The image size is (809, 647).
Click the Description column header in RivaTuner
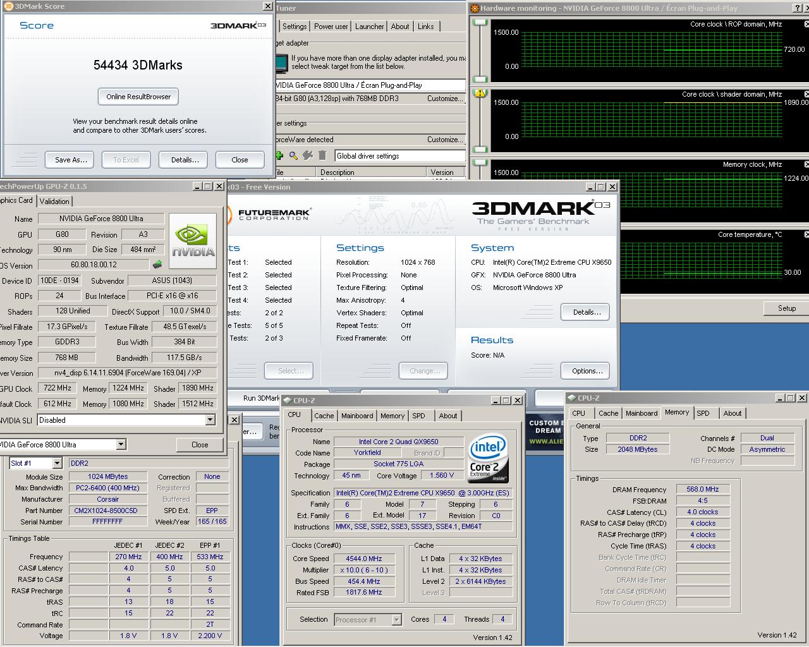372,172
